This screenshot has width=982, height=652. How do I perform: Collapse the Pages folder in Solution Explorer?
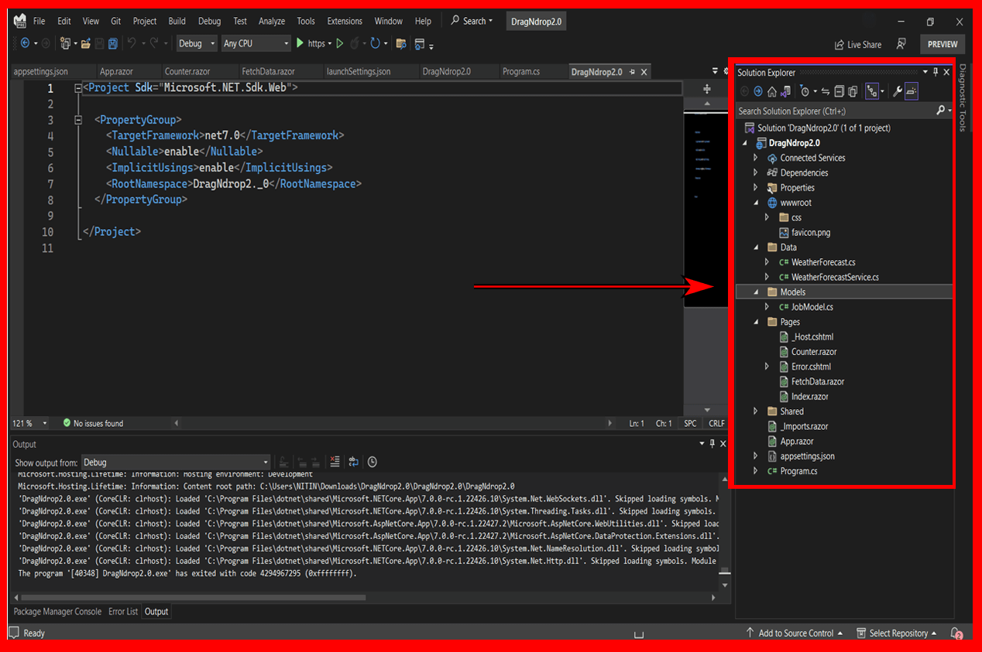coord(757,321)
